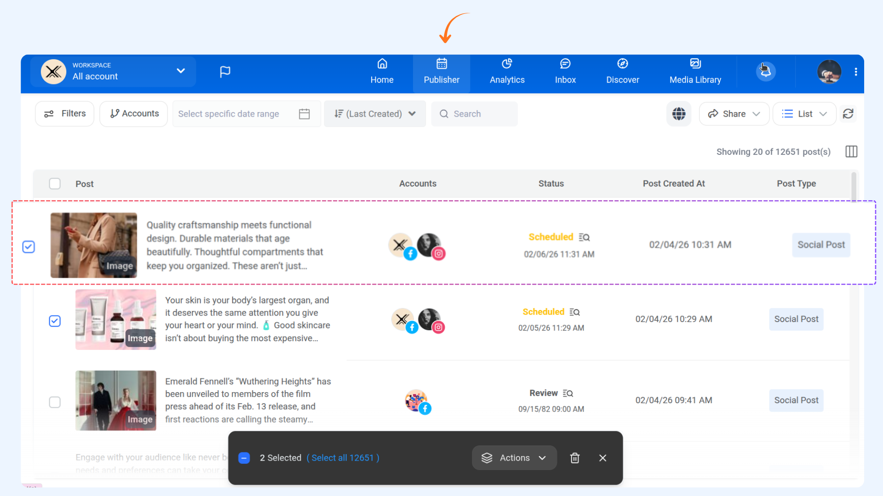Open the Share dropdown
The image size is (883, 496).
pyautogui.click(x=734, y=114)
